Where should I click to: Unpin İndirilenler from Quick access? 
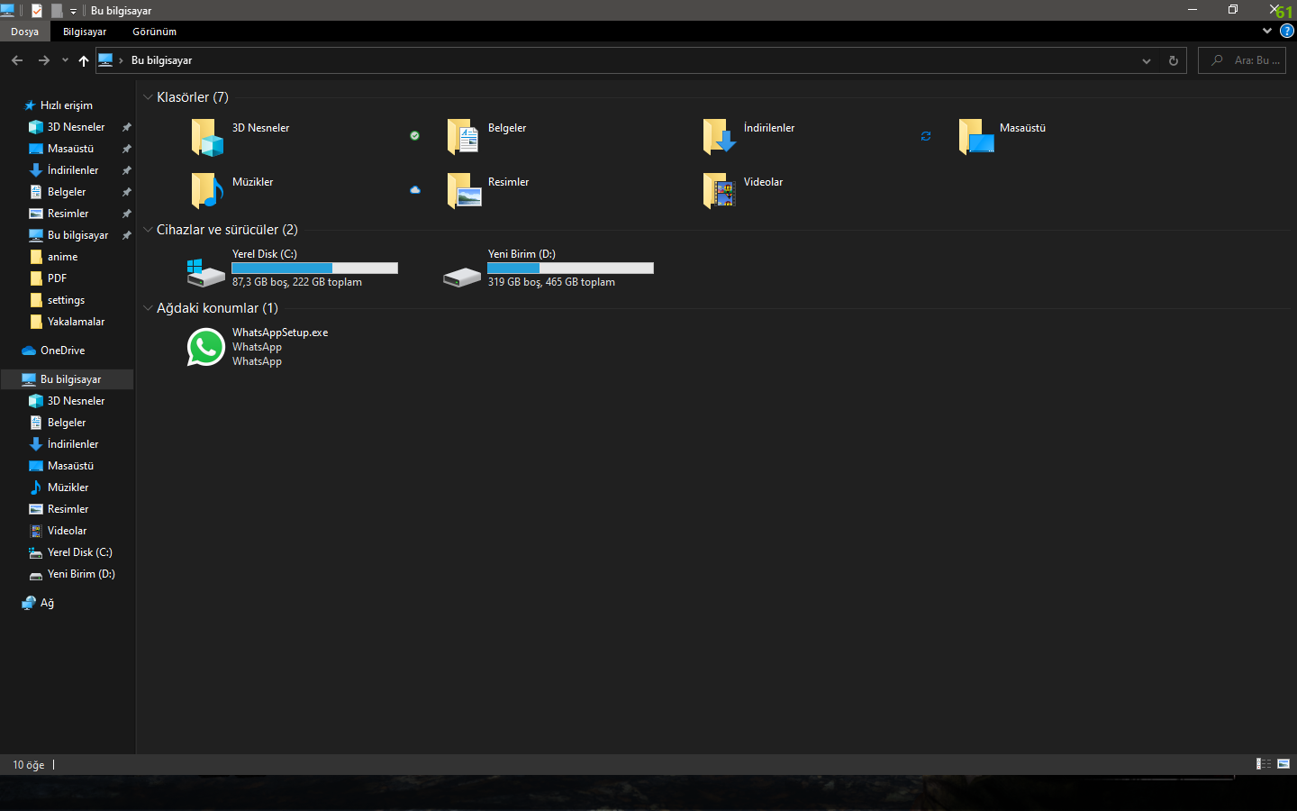126,169
